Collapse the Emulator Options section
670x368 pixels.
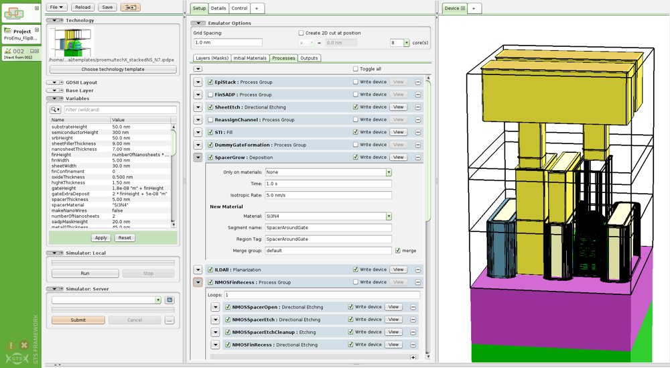[x=198, y=23]
